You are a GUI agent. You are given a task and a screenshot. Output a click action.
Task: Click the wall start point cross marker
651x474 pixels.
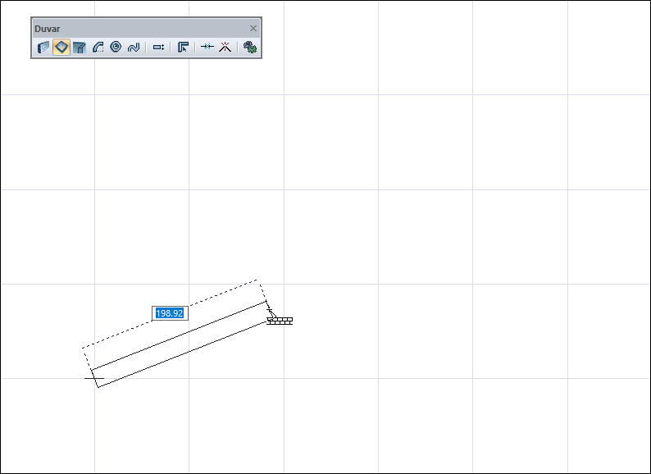pos(94,378)
